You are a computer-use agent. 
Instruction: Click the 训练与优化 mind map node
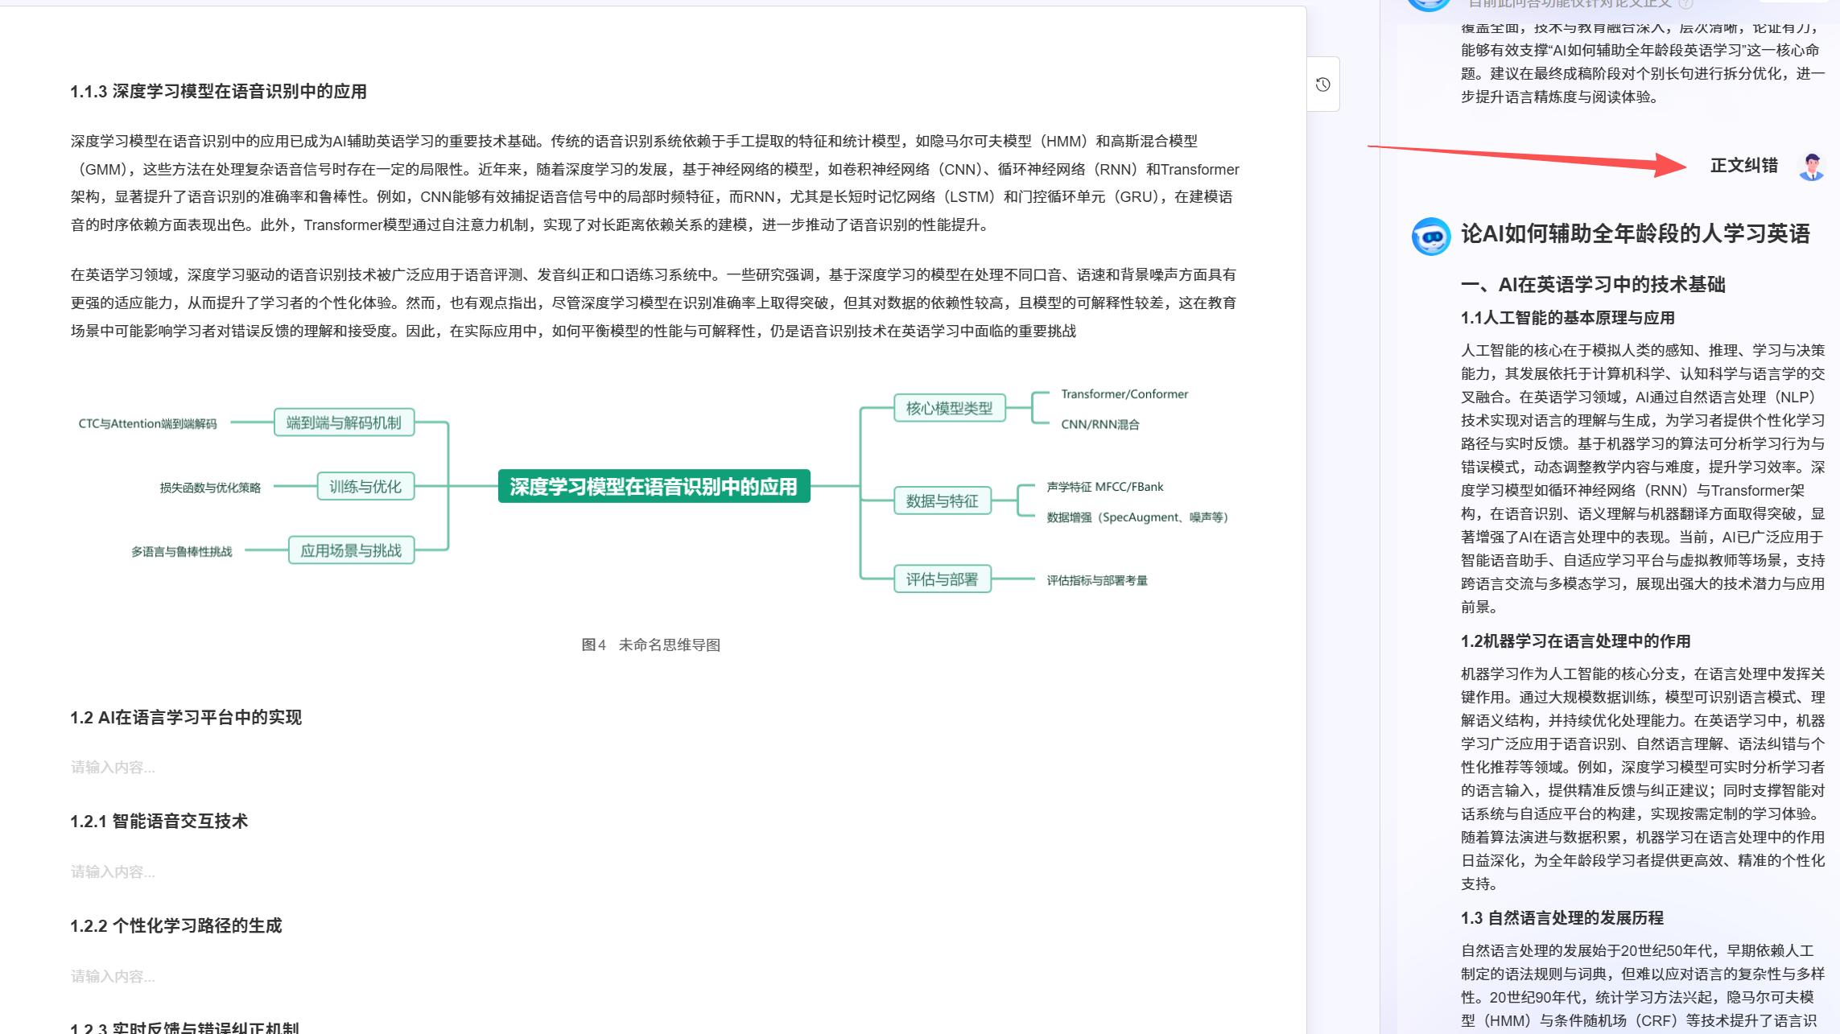(366, 486)
